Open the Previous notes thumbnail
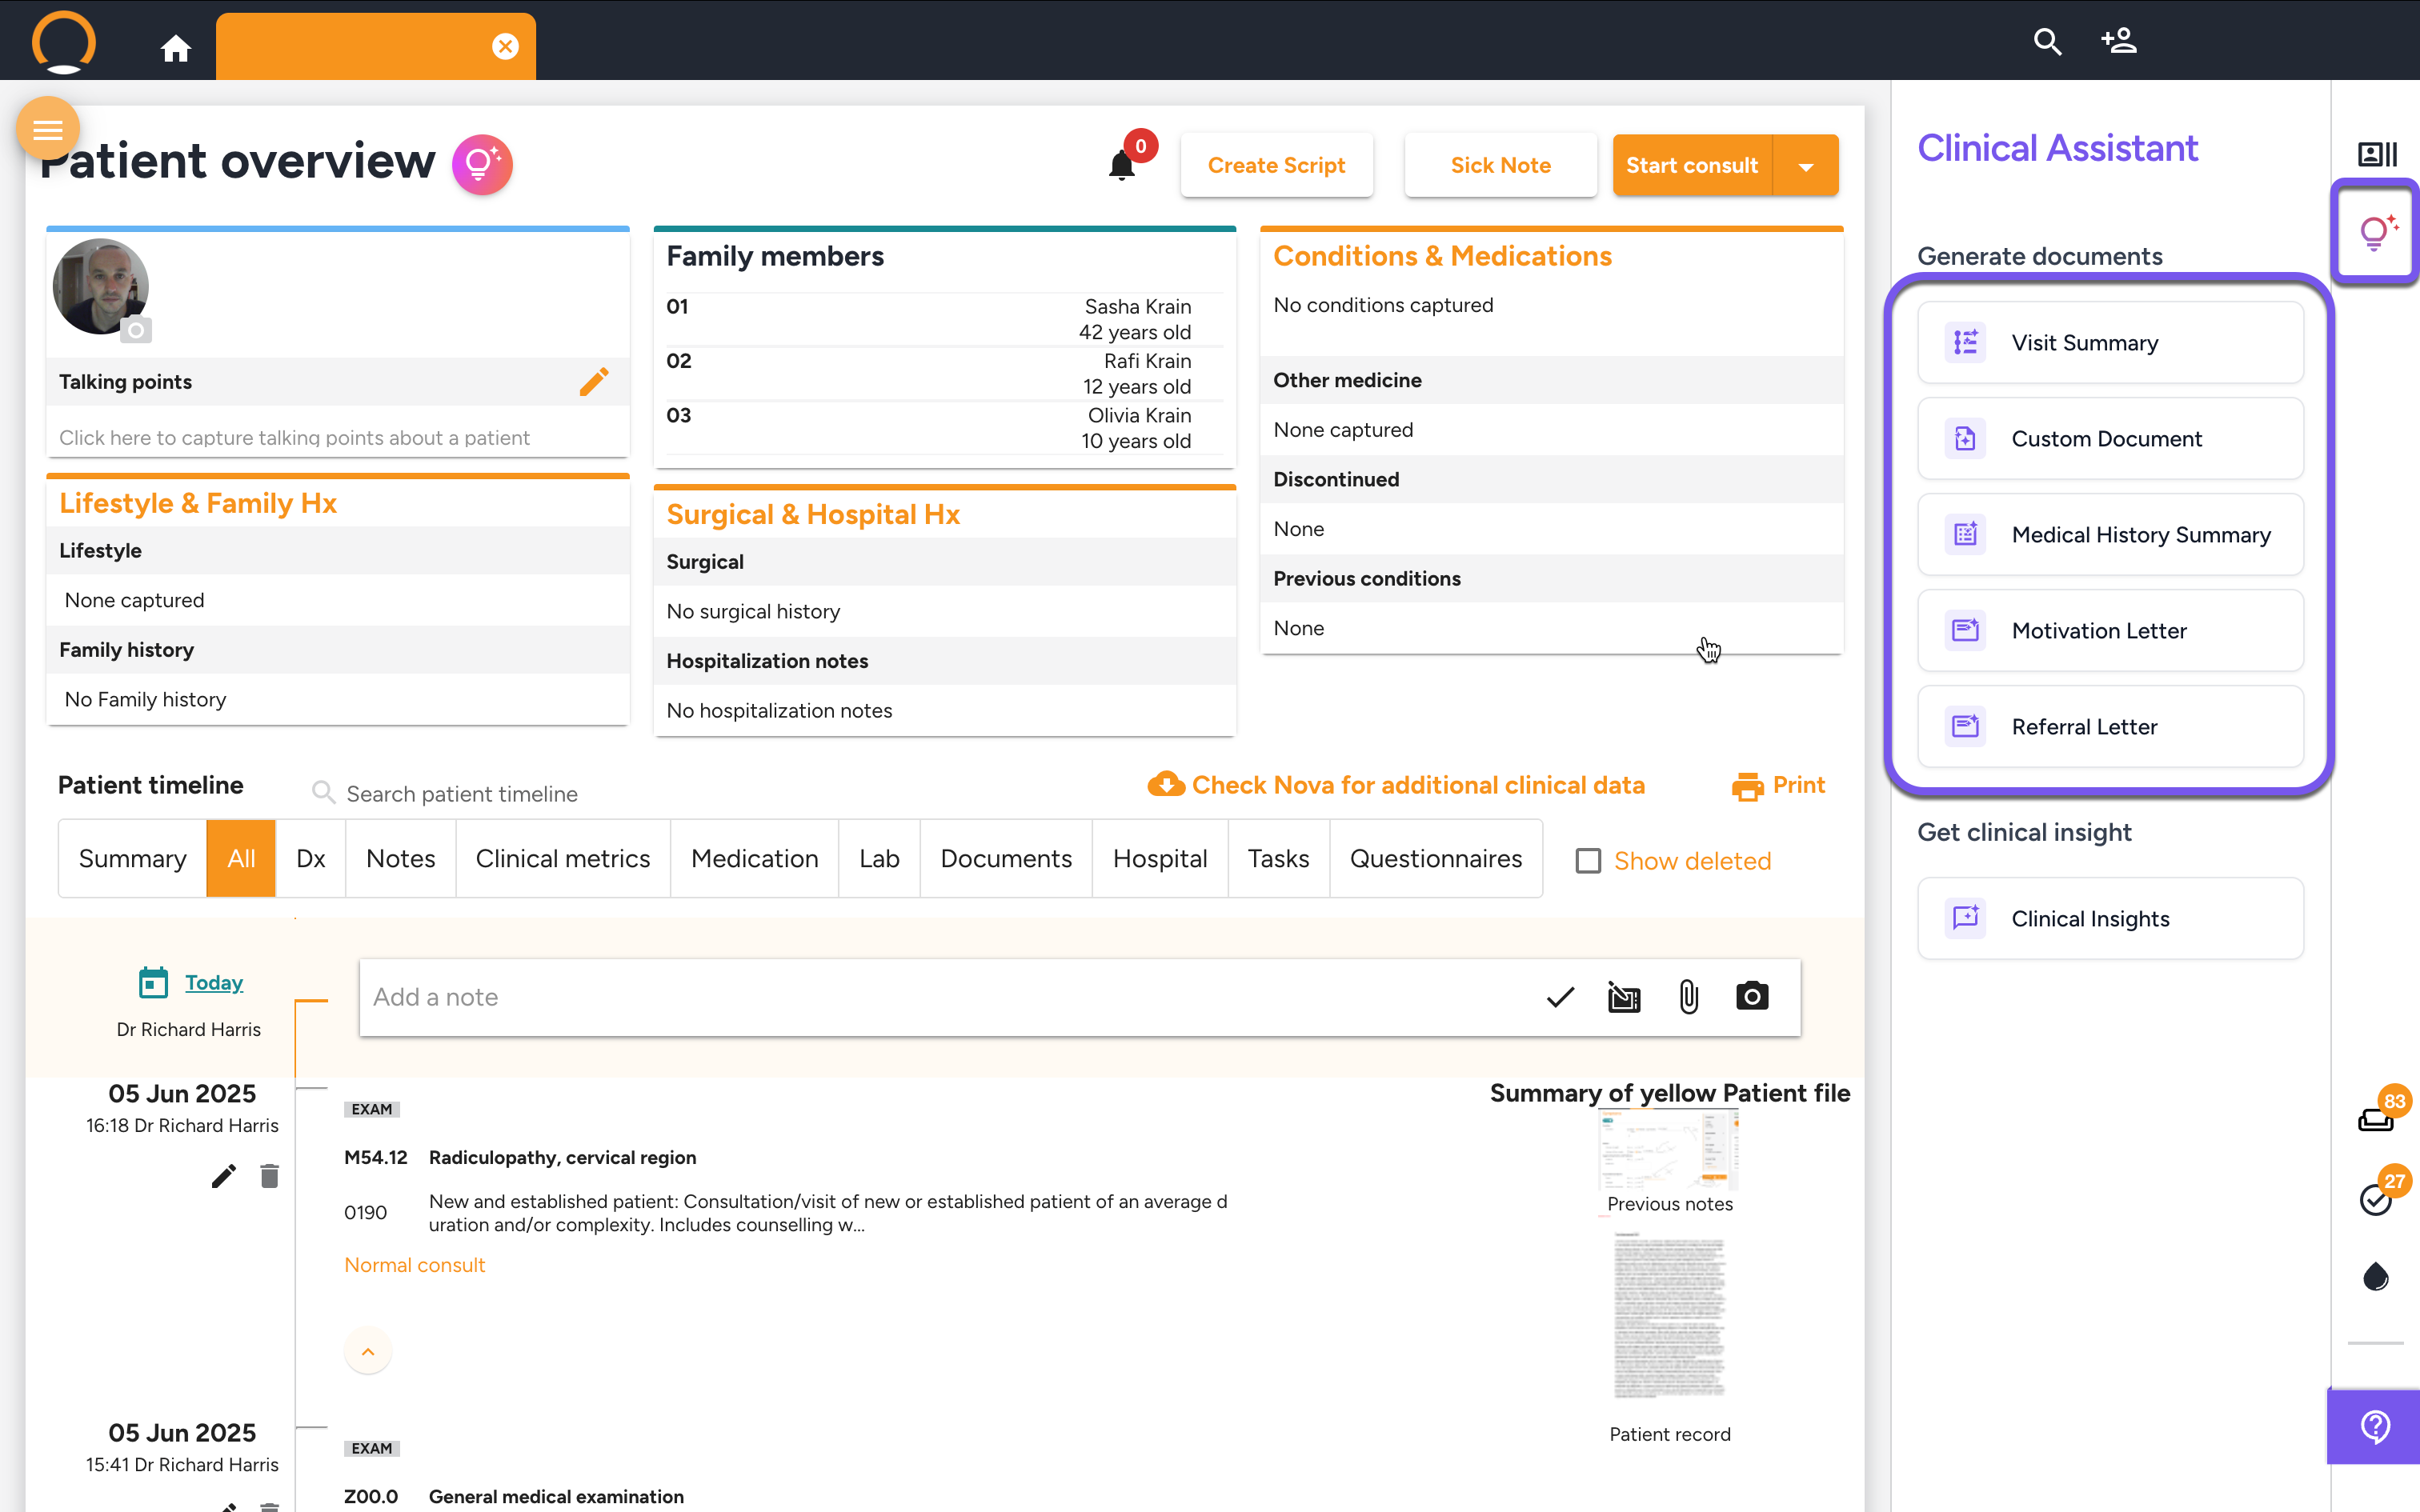2420x1512 pixels. (1669, 1152)
